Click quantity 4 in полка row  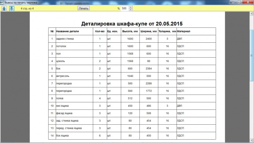(100, 98)
